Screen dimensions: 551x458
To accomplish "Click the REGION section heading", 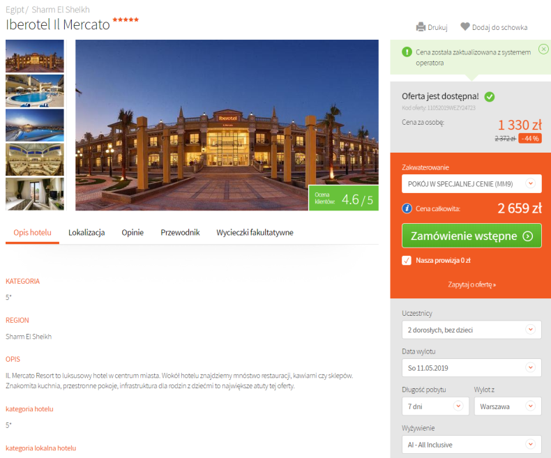I will (x=17, y=320).
